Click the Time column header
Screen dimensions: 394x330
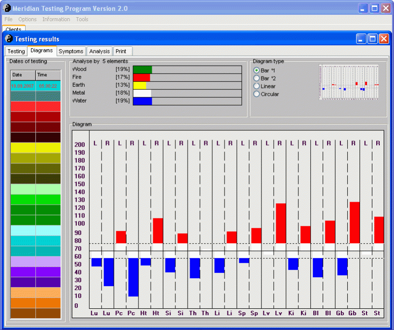(48, 75)
